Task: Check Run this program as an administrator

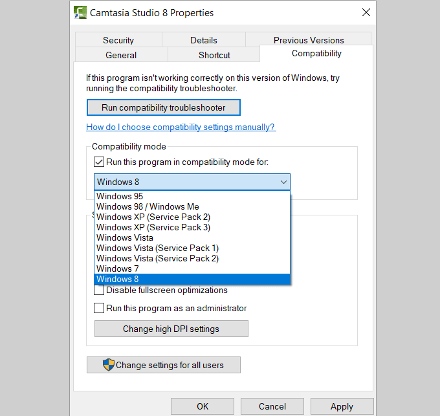Action: pos(99,308)
